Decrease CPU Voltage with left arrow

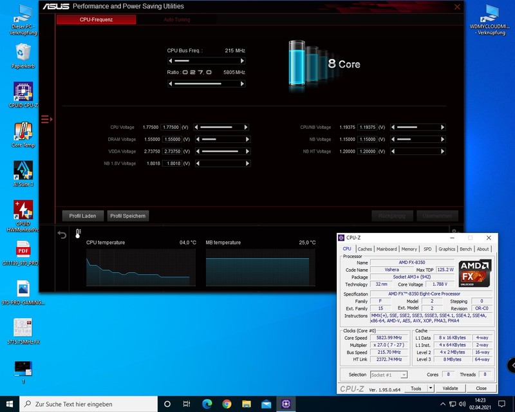[x=196, y=127]
